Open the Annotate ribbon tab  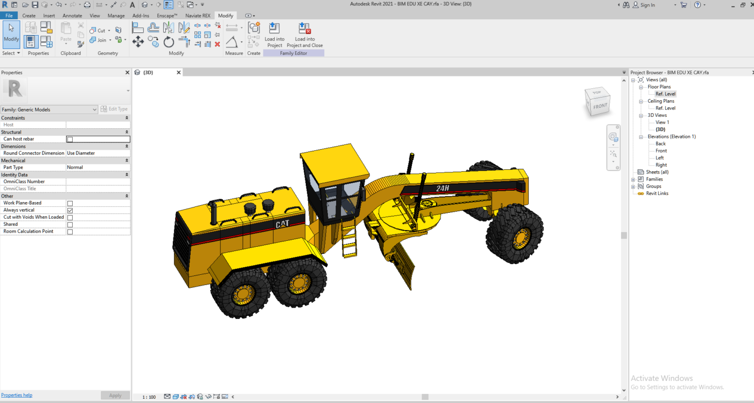pyautogui.click(x=72, y=16)
